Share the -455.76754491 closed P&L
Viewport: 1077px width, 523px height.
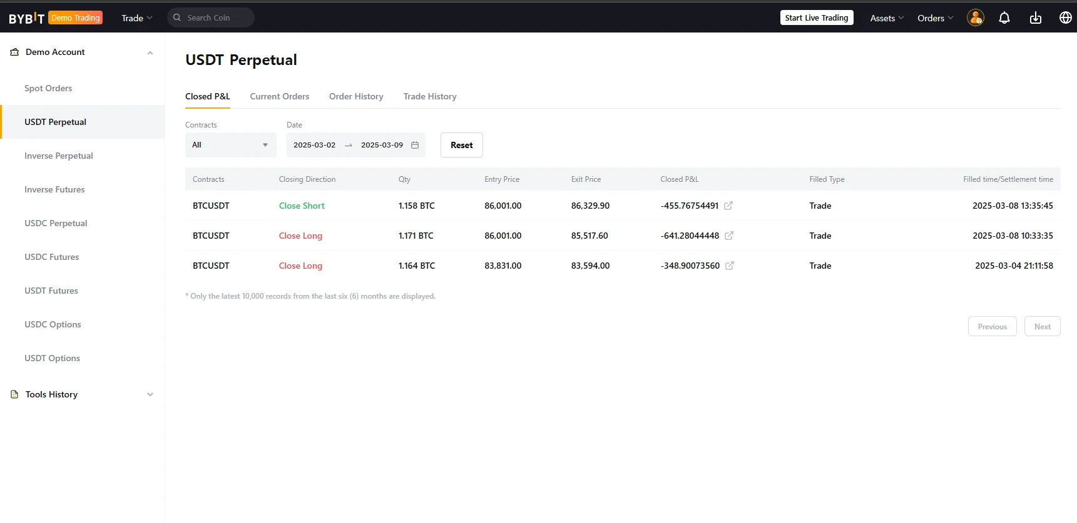pos(728,206)
